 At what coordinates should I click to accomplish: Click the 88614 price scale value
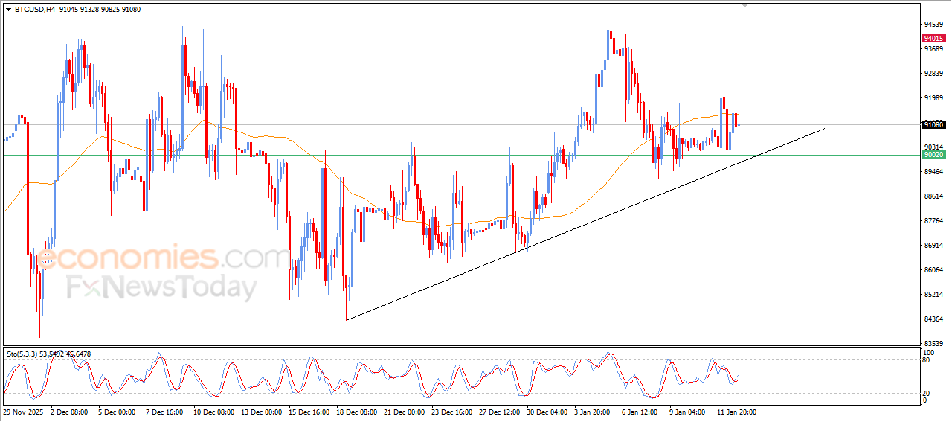tap(933, 196)
